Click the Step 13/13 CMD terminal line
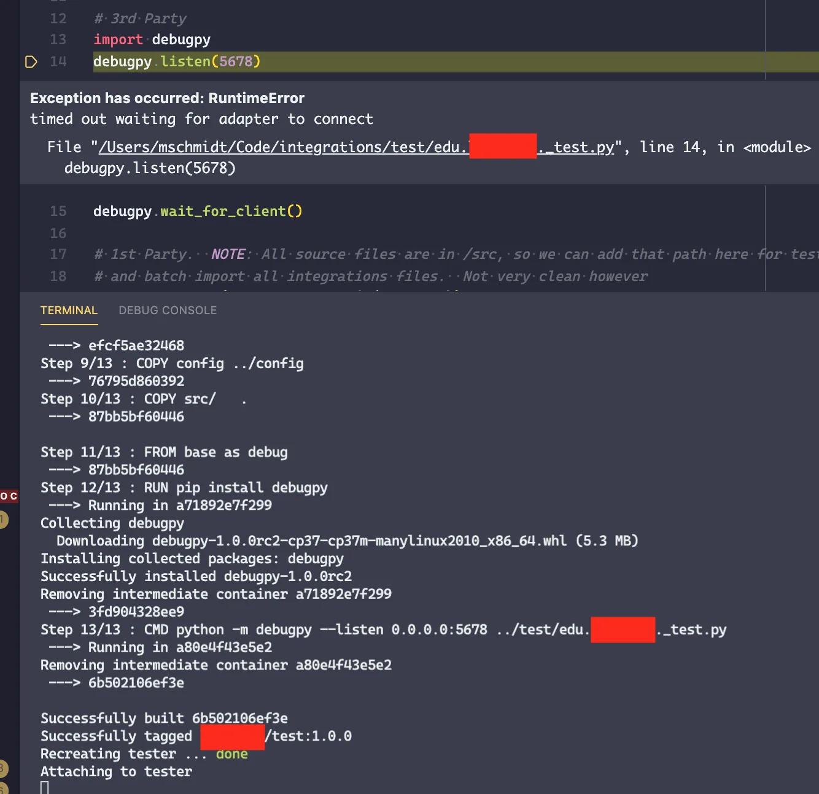Viewport: 819px width, 794px height. 384,630
